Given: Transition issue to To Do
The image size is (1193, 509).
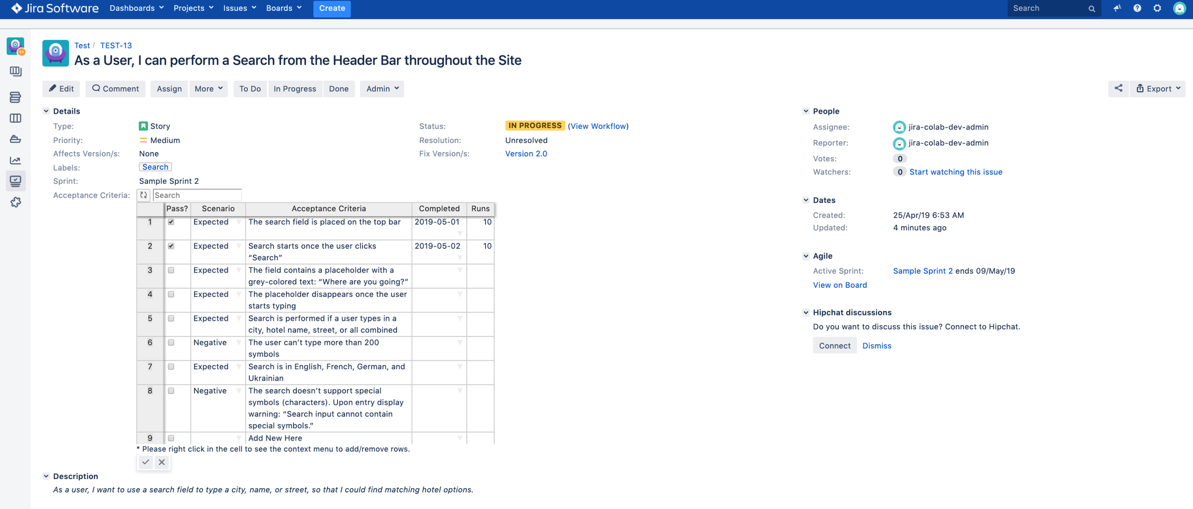Looking at the screenshot, I should tap(250, 89).
